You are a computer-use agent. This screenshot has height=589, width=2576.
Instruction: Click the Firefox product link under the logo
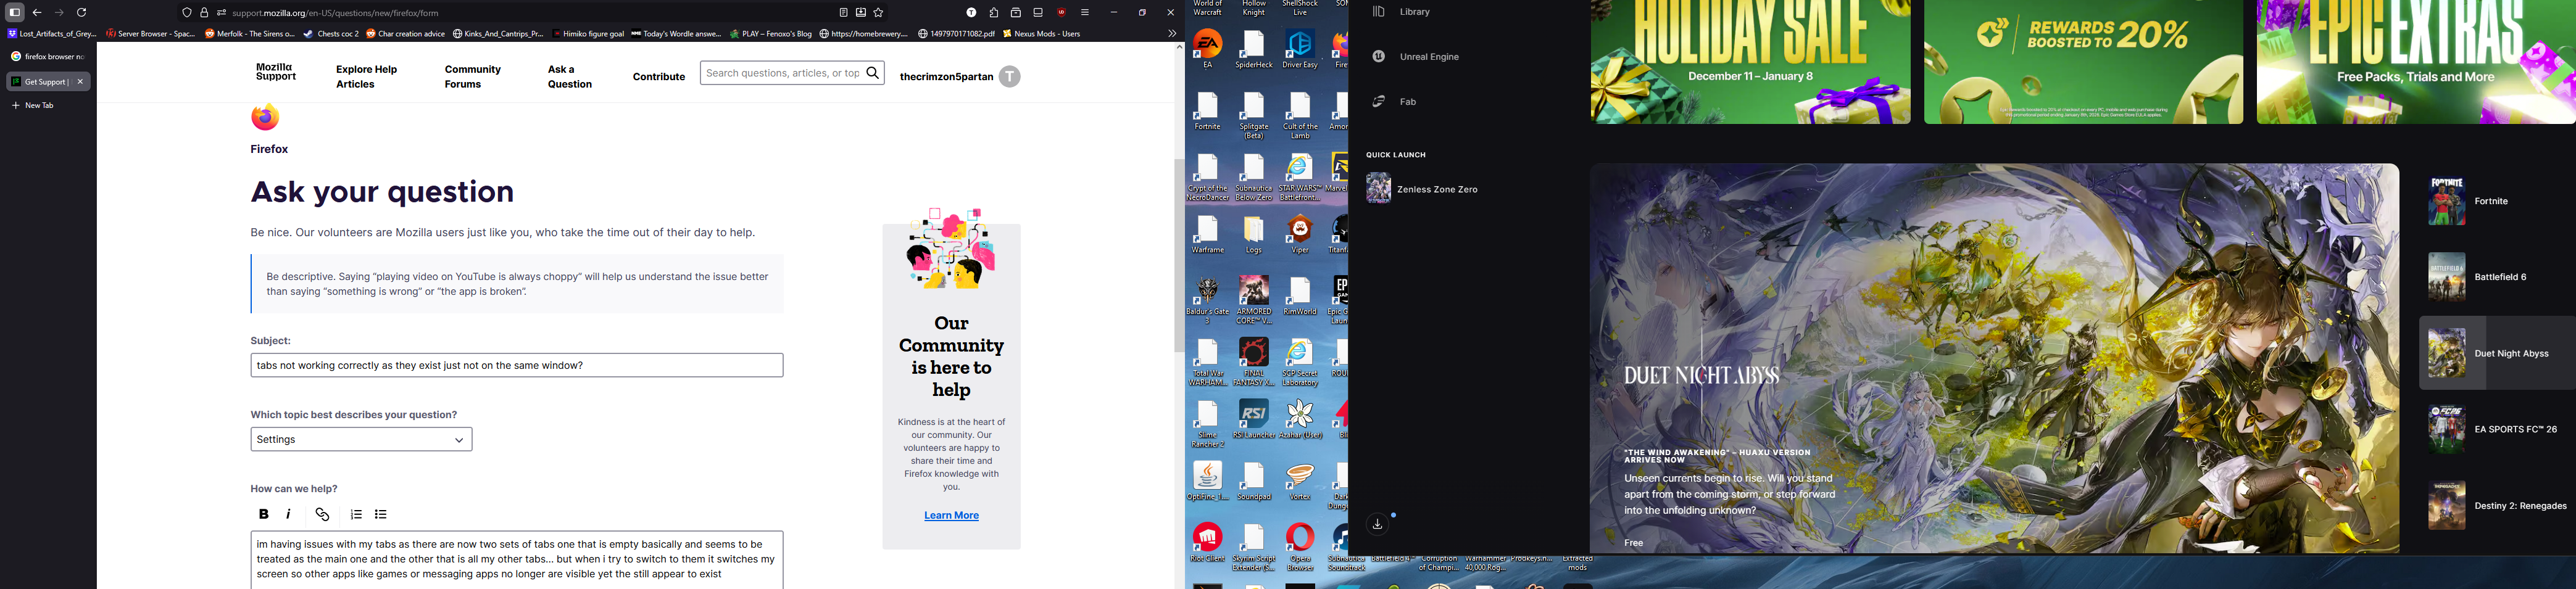click(x=269, y=150)
